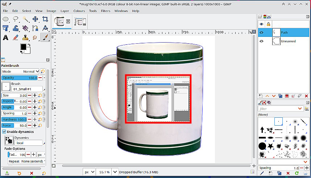Choose the Ellipse Select tool

pos(5,19)
